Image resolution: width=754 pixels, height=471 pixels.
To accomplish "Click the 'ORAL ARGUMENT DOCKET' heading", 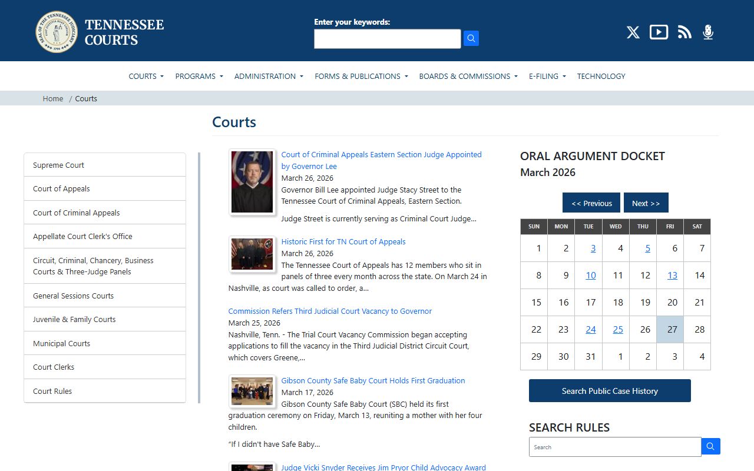I will click(593, 156).
